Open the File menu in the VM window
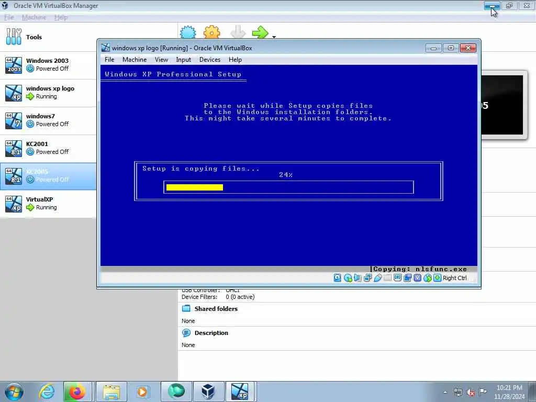Screen dimensions: 536x402 click(x=109, y=60)
